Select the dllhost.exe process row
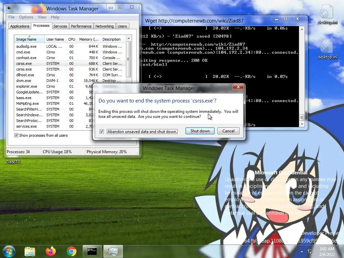Image resolution: width=344 pixels, height=258 pixels. point(70,75)
